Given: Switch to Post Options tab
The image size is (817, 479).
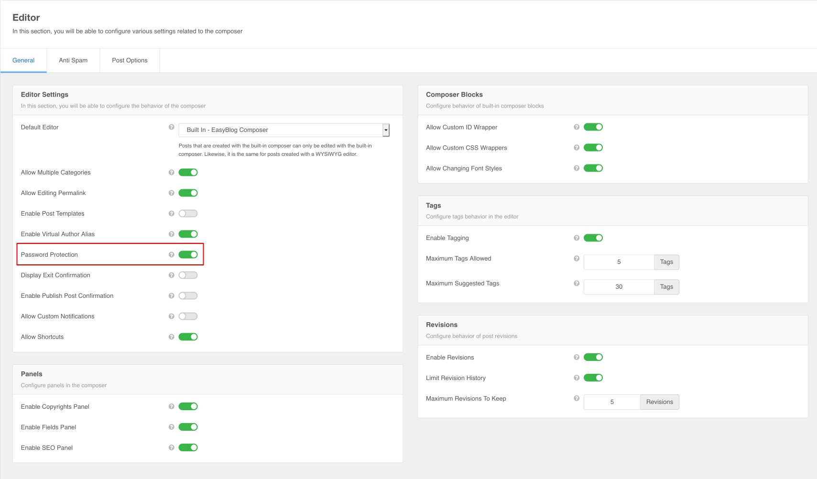Looking at the screenshot, I should click(x=130, y=60).
